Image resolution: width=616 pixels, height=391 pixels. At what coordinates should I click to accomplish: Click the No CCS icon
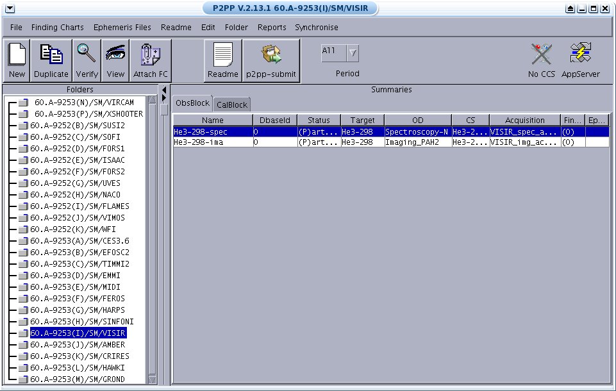click(542, 60)
